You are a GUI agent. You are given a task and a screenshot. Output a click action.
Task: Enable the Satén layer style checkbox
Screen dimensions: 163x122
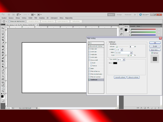[x=90, y=69]
